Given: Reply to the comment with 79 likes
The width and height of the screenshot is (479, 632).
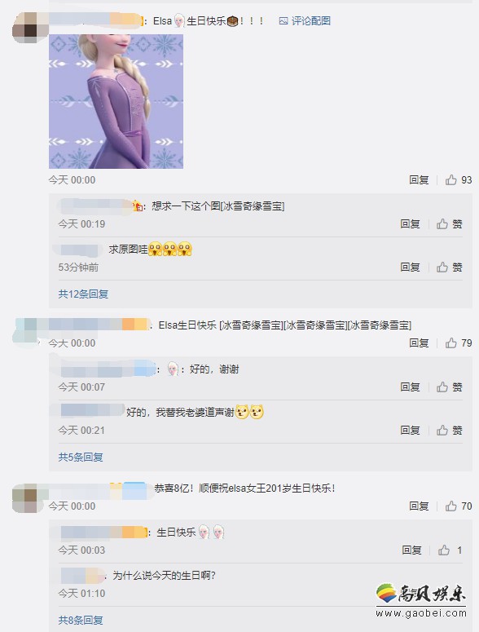Looking at the screenshot, I should [x=419, y=343].
